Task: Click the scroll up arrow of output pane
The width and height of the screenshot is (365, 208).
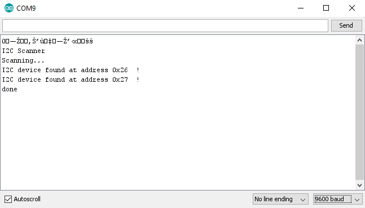Action: [x=360, y=40]
